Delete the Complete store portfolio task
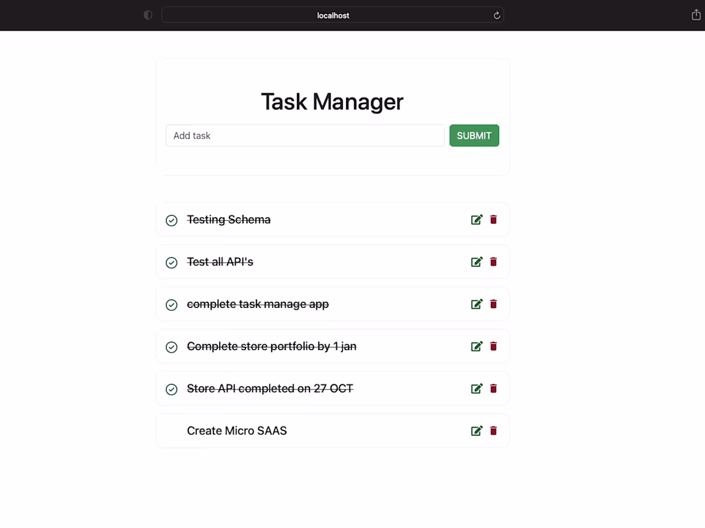This screenshot has width=705, height=528. (493, 346)
